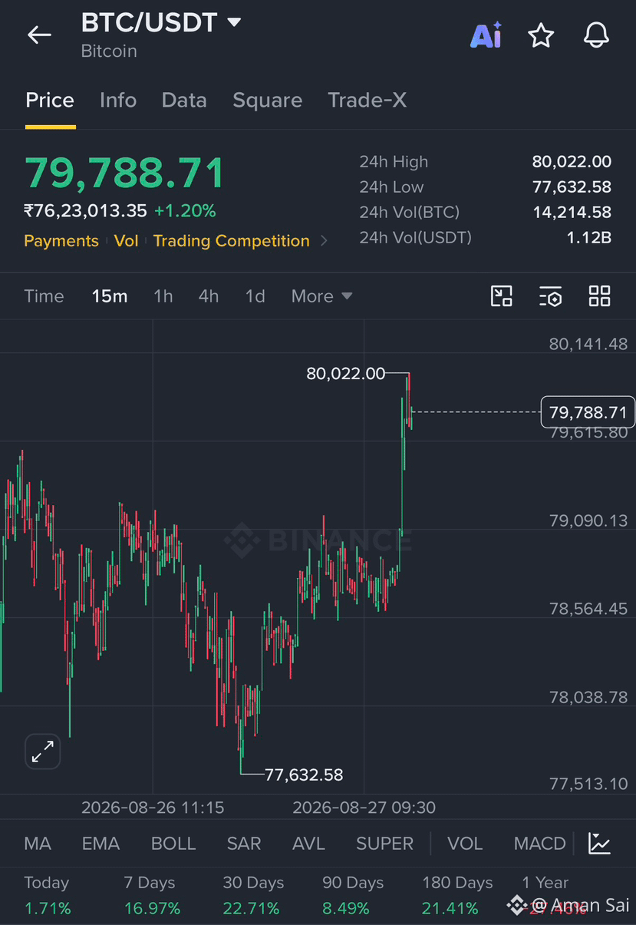Click the 78,038.78 axis price label
This screenshot has width=636, height=925.
pos(588,697)
